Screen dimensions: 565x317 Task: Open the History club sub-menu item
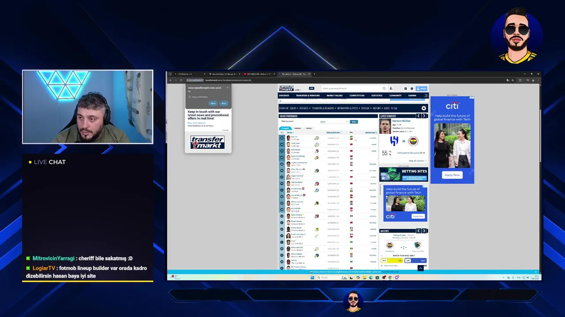click(x=377, y=108)
